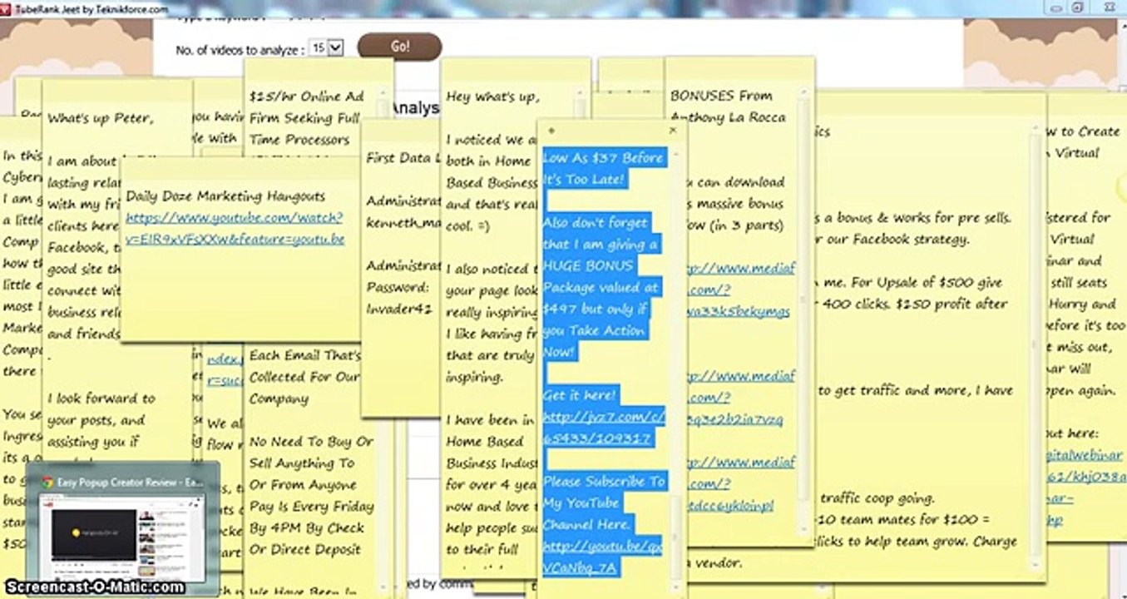
Task: Click the 'Pay Is Every Friday' line
Action: coord(312,506)
